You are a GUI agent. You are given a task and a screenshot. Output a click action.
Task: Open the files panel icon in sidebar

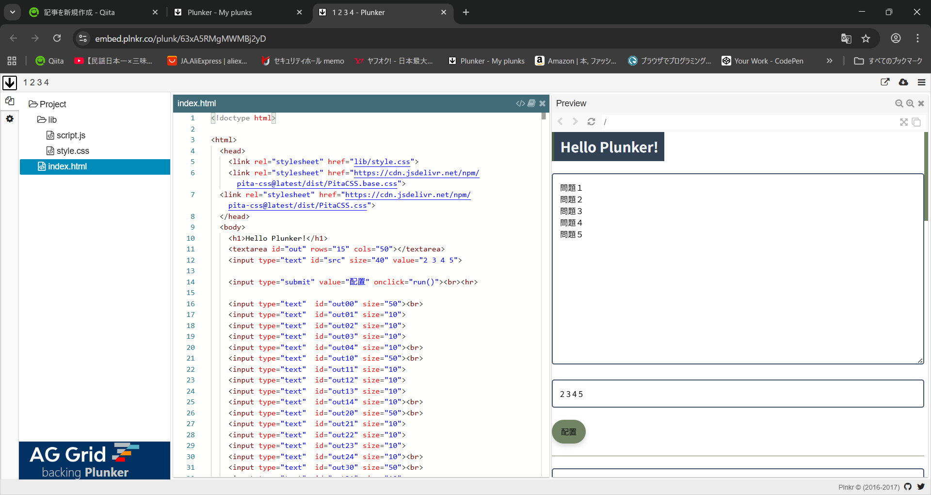point(10,101)
